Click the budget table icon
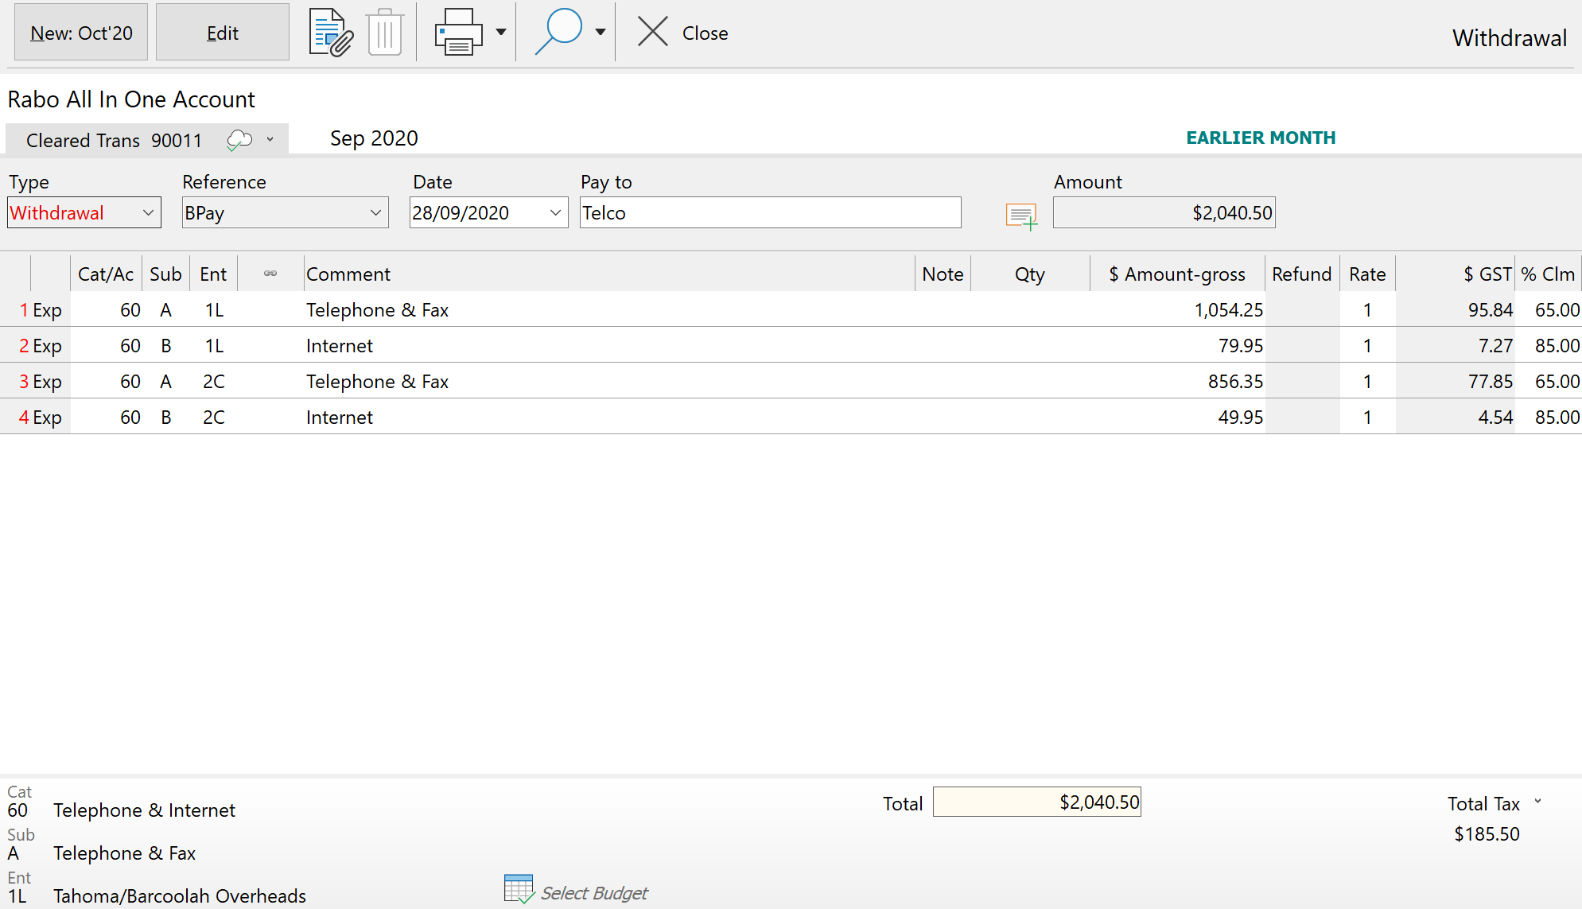The image size is (1582, 909). tap(519, 889)
